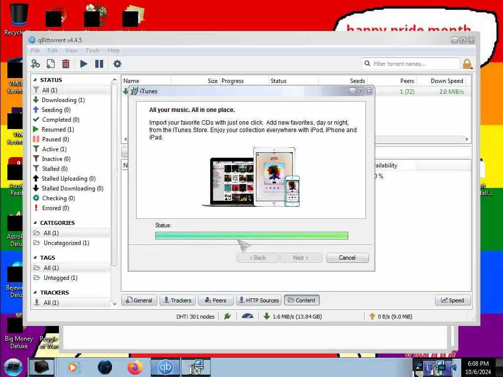Switch to the Peers tab

(x=216, y=300)
